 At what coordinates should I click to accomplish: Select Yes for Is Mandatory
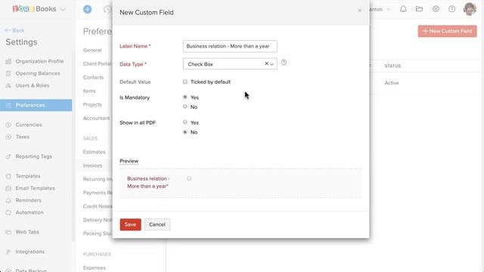coord(185,97)
